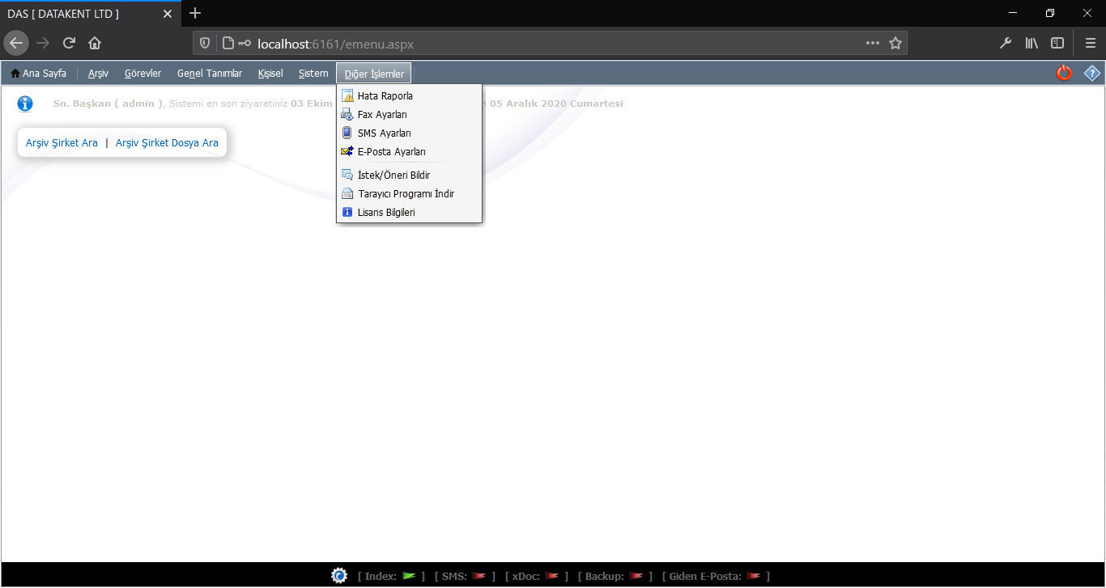1106x588 pixels.
Task: Click the green Index status flag
Action: tap(409, 576)
